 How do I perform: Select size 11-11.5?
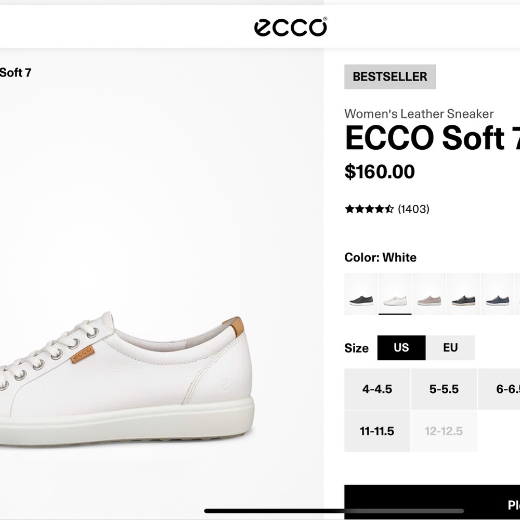377,431
